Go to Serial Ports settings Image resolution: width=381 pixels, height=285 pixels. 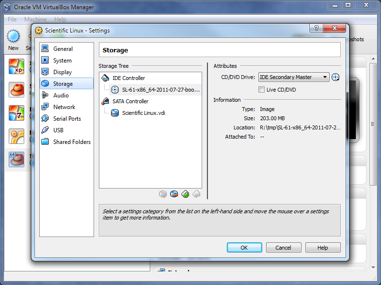click(66, 119)
